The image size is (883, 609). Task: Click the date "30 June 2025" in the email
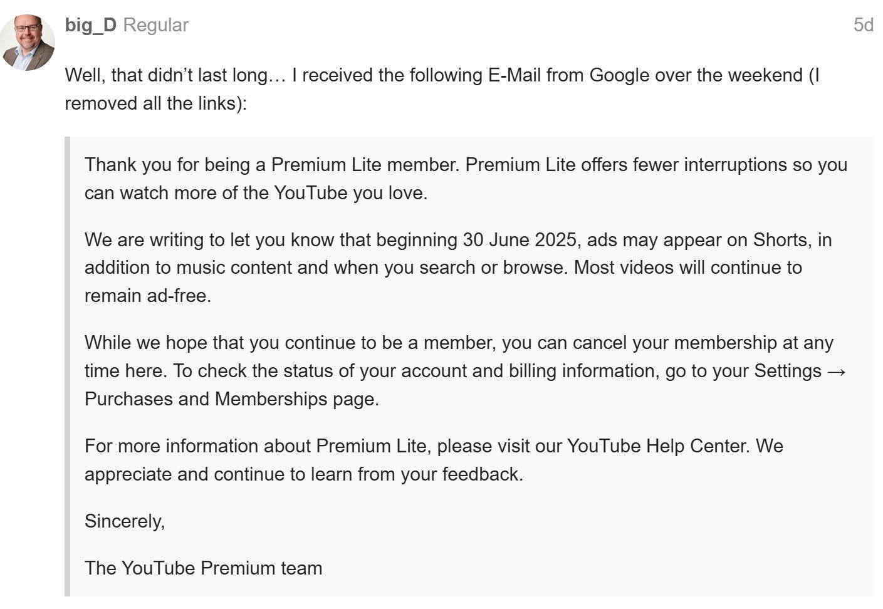[x=520, y=240]
